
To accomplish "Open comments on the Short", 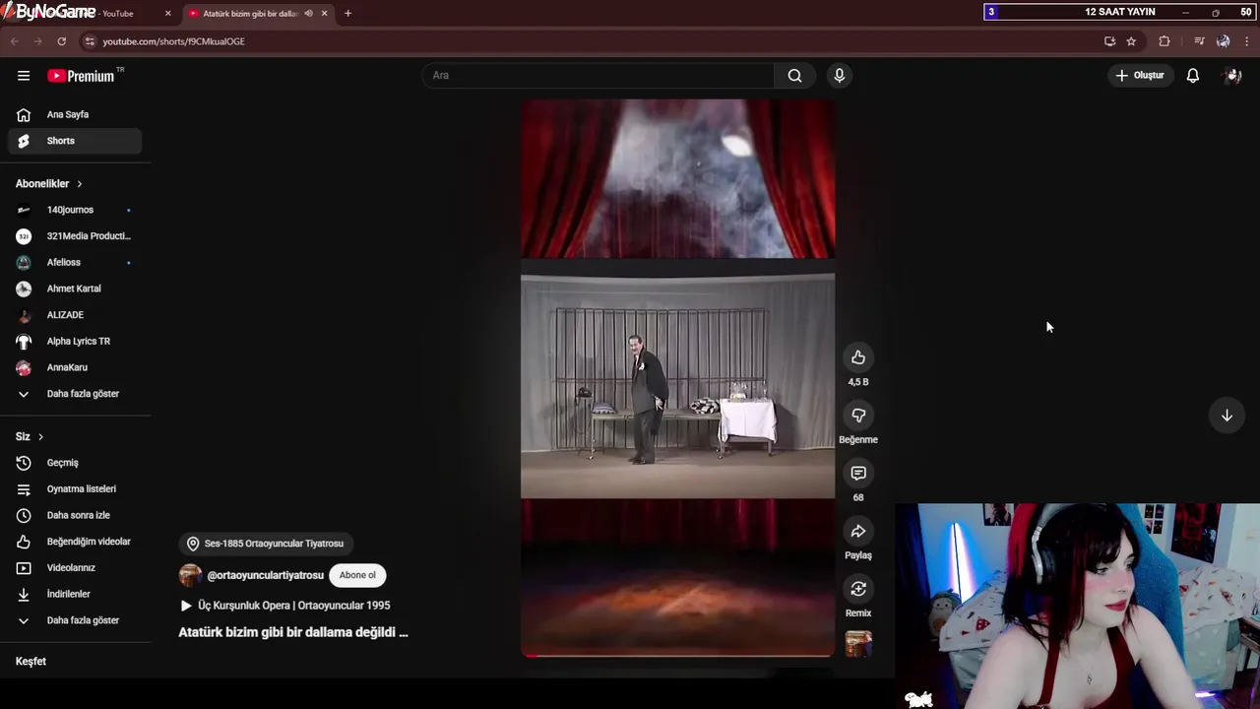I will point(858,474).
